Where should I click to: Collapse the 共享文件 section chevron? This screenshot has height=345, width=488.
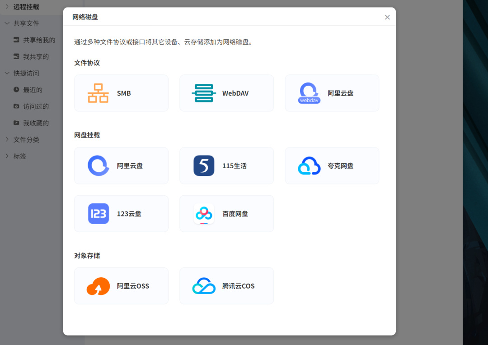point(7,23)
